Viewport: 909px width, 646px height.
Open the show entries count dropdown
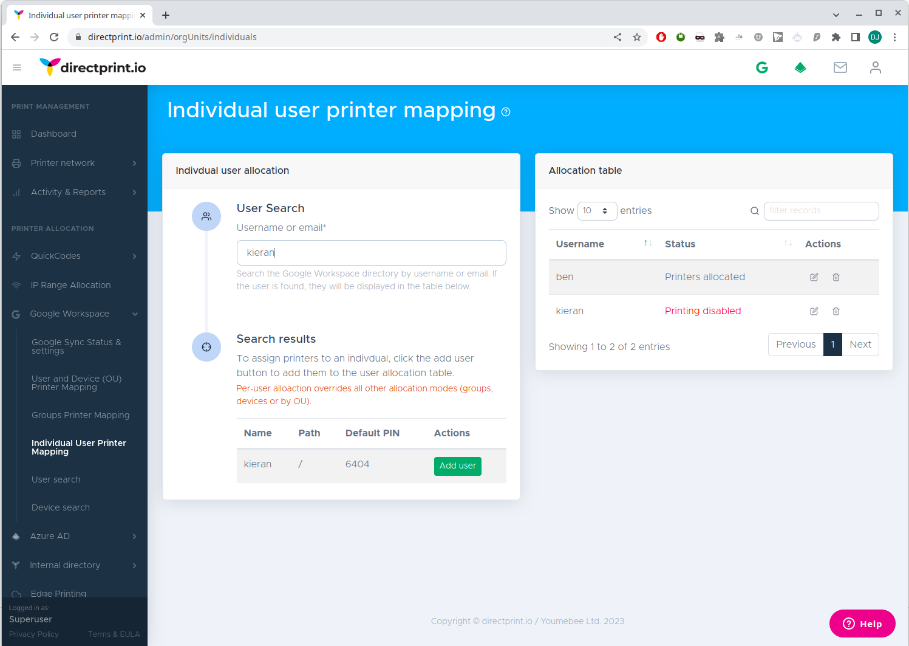(x=597, y=211)
